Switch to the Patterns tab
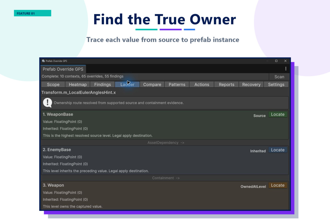Image resolution: width=330 pixels, height=220 pixels. click(177, 84)
